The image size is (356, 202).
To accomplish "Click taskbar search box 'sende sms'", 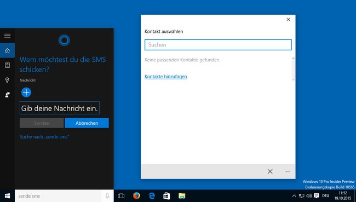I will click(58, 195).
